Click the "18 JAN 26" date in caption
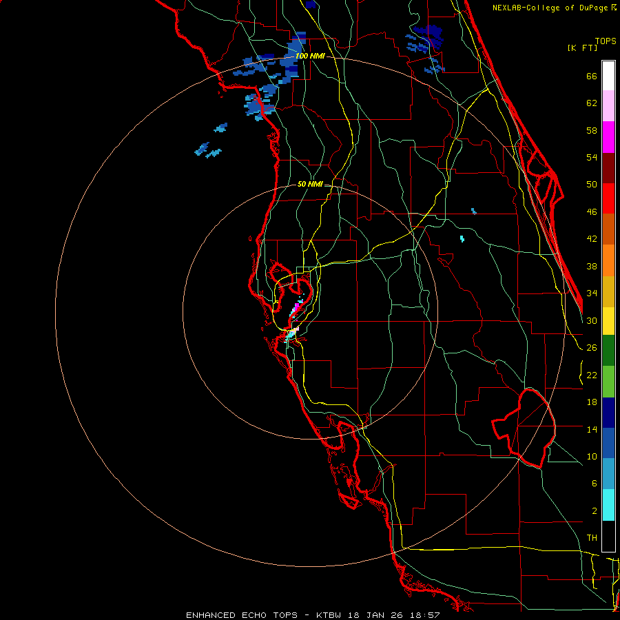The width and height of the screenshot is (620, 620). tap(375, 615)
